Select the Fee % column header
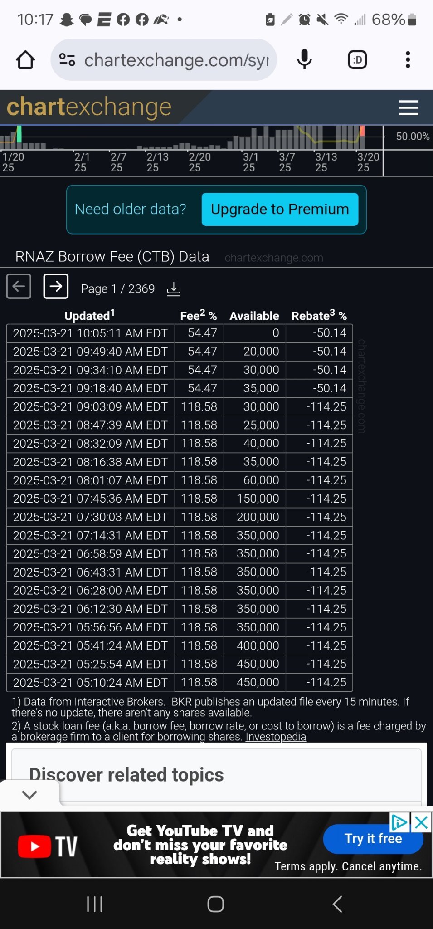This screenshot has height=929, width=433. tap(198, 316)
